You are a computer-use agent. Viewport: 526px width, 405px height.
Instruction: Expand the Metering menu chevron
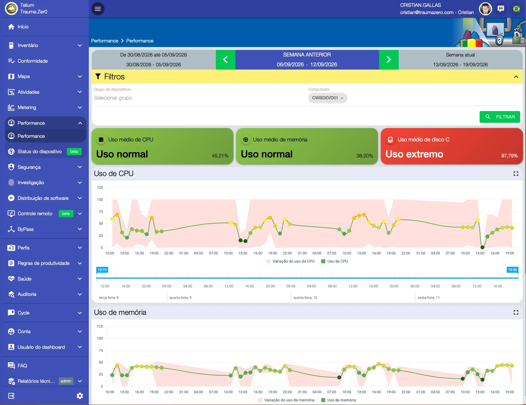pos(80,107)
